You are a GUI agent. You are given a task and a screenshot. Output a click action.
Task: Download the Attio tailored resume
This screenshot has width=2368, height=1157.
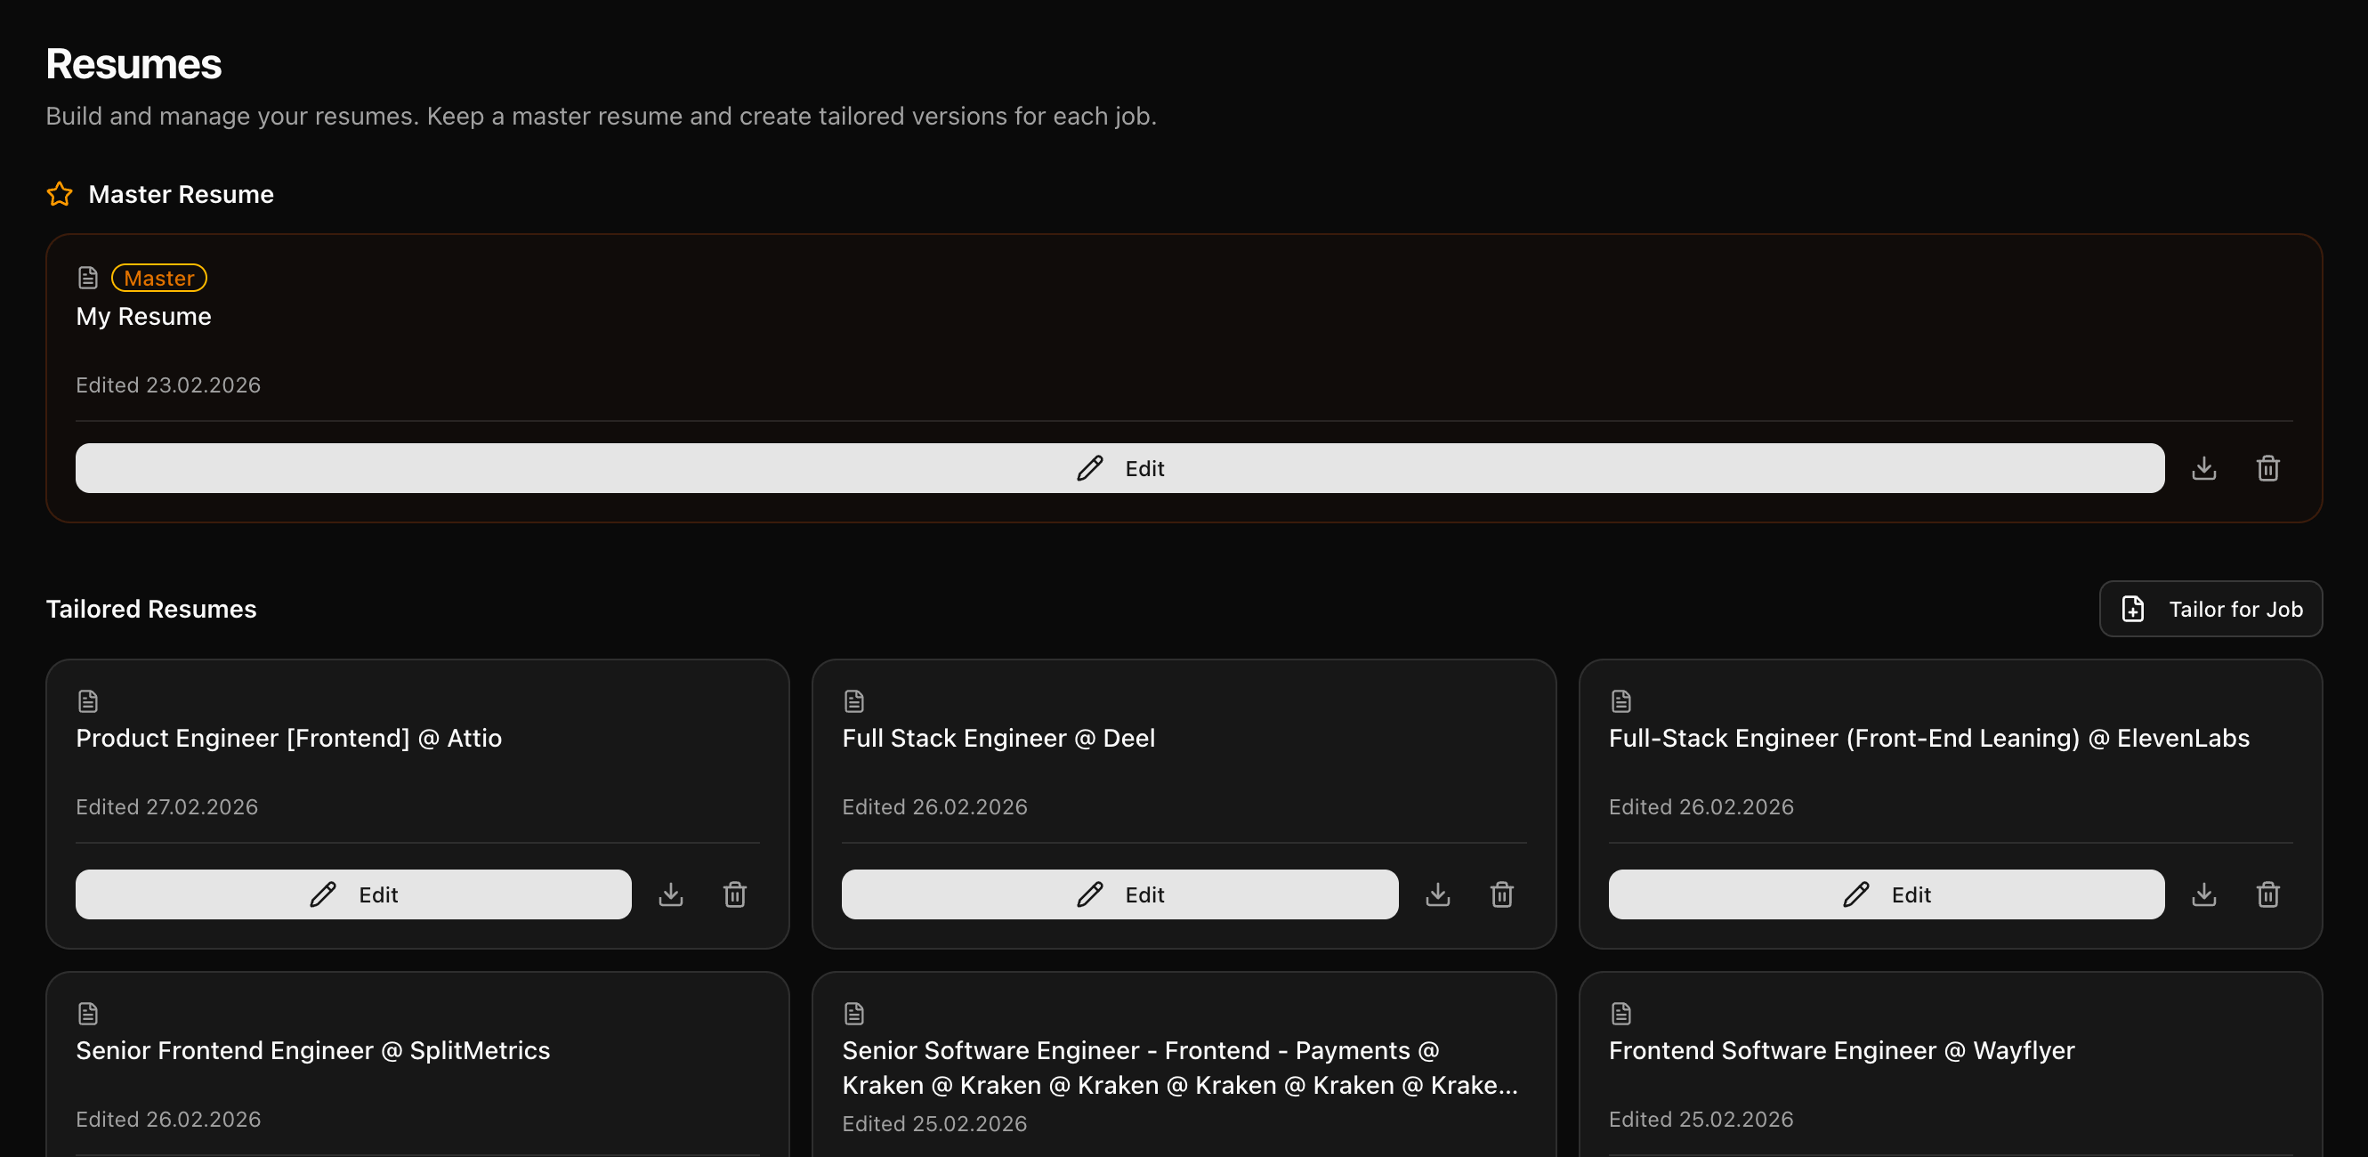(x=671, y=894)
